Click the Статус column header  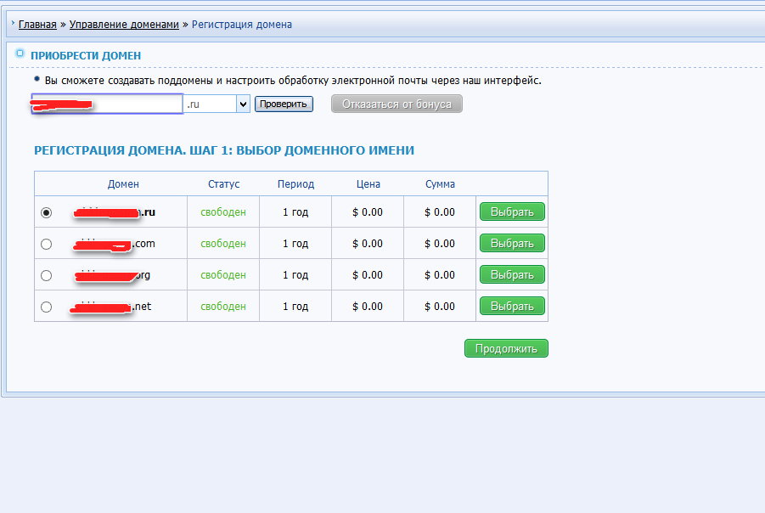tap(223, 184)
